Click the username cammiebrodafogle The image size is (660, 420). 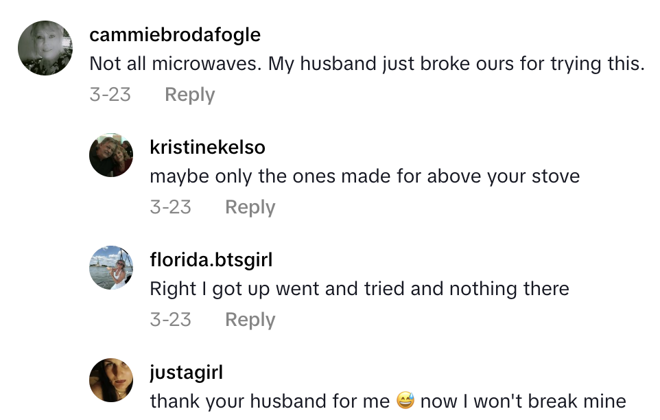point(175,34)
